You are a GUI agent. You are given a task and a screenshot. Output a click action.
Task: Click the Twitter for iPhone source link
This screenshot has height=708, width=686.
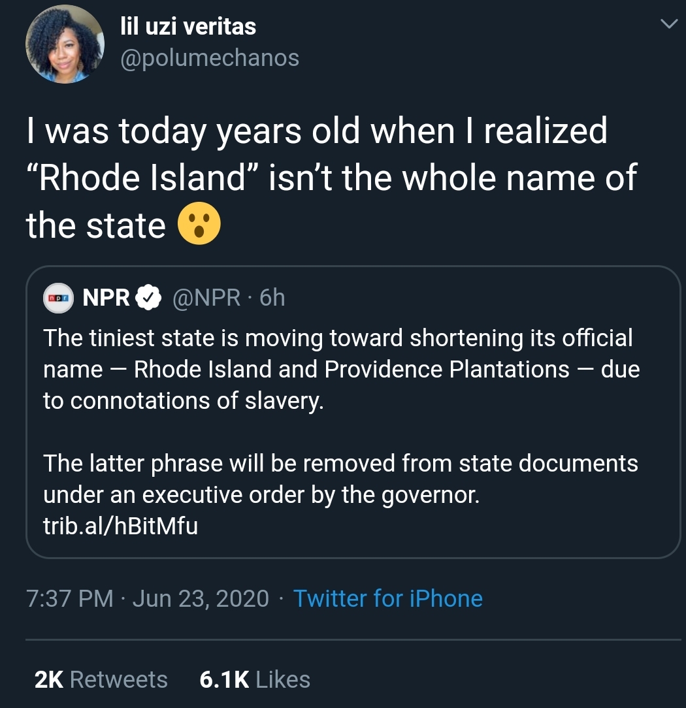pyautogui.click(x=388, y=599)
